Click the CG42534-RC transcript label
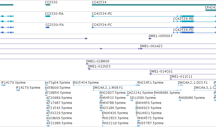 coord(102,14)
